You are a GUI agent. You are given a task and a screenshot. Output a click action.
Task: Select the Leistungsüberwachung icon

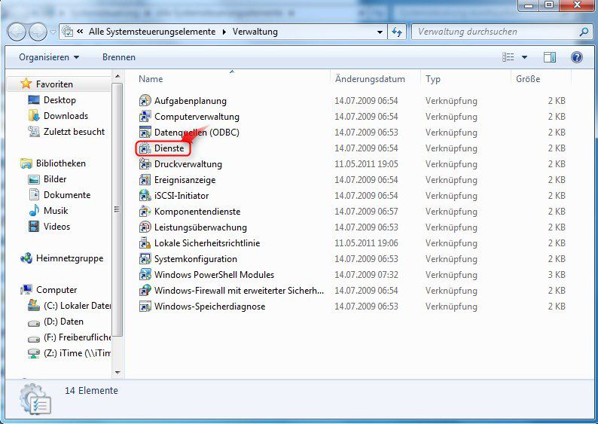tap(145, 227)
